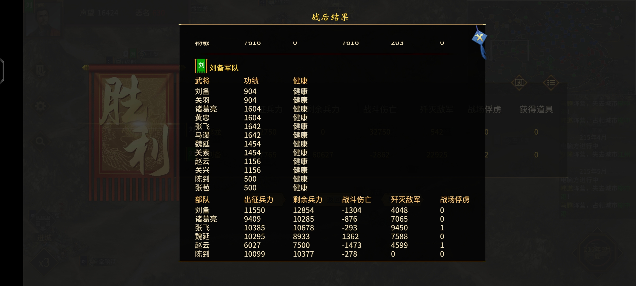Click the 战场俘虏 header in the dialog

tap(455, 200)
